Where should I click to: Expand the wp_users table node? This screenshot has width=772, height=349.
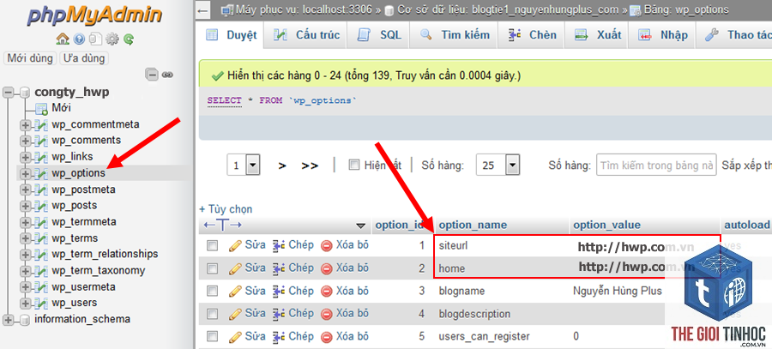[25, 303]
